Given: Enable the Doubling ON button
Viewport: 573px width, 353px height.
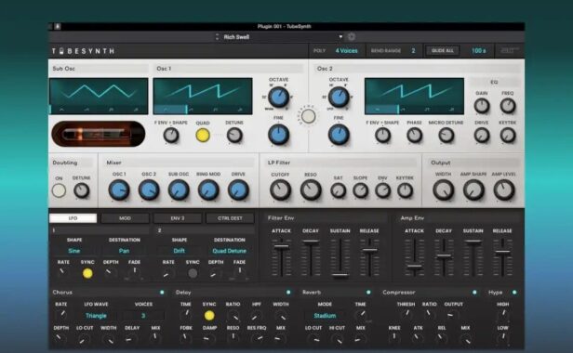Looking at the screenshot, I should (59, 190).
